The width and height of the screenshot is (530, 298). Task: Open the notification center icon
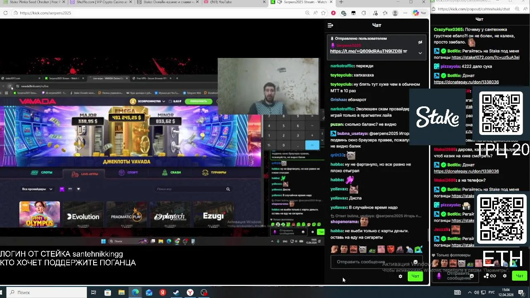tap(521, 292)
